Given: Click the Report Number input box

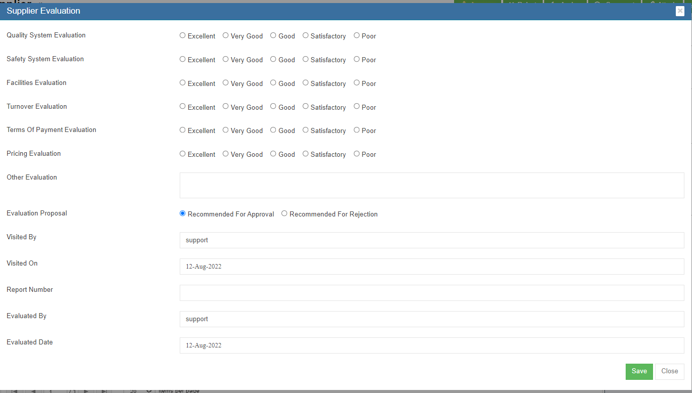Looking at the screenshot, I should (431, 293).
